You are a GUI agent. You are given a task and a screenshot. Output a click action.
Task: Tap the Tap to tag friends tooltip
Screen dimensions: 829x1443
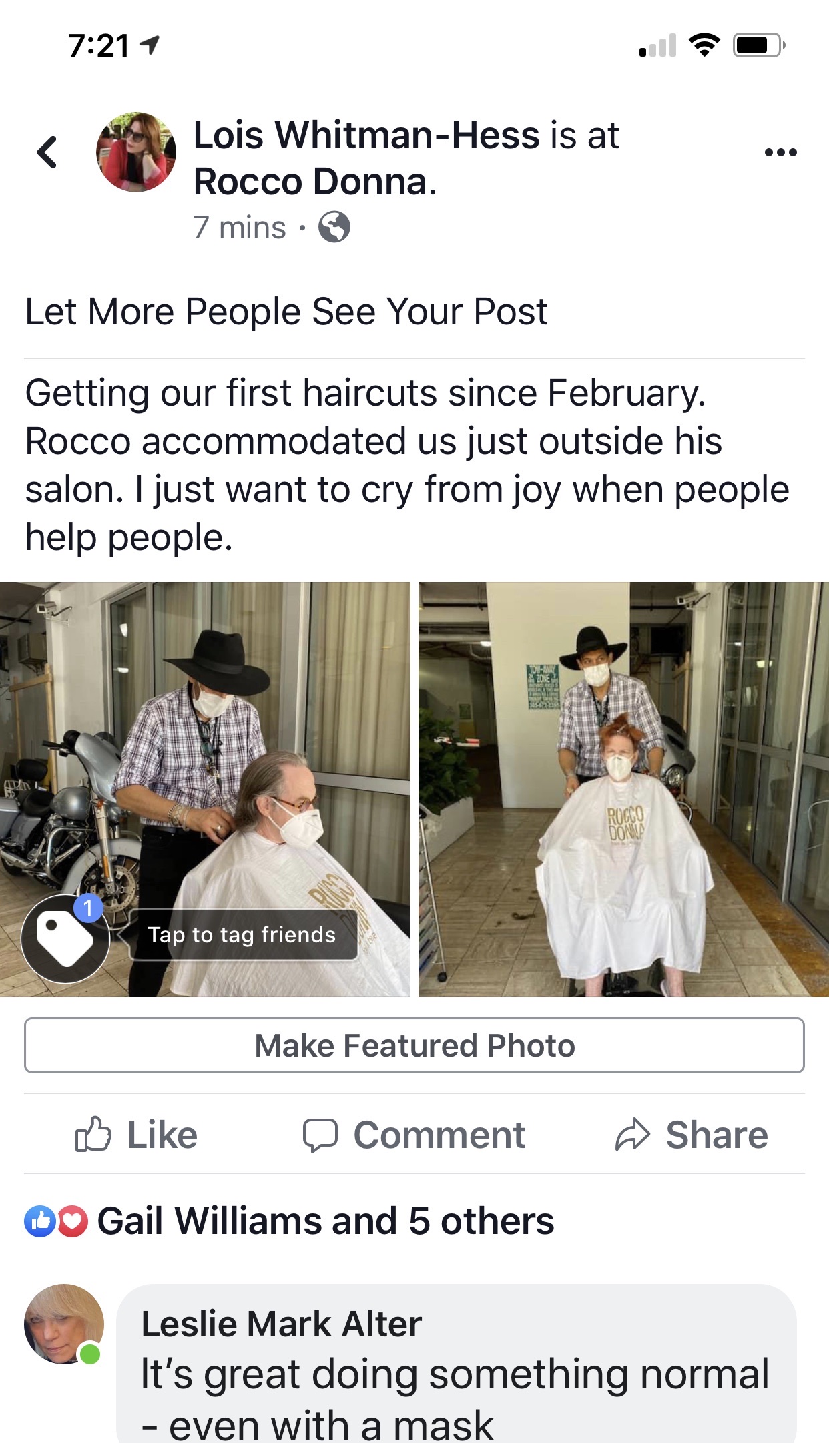tap(242, 934)
